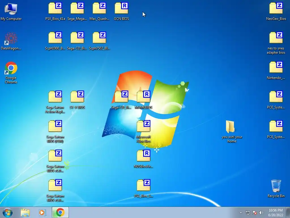Select the Recycle Bin icon
This screenshot has width=290, height=218.
pos(276,189)
